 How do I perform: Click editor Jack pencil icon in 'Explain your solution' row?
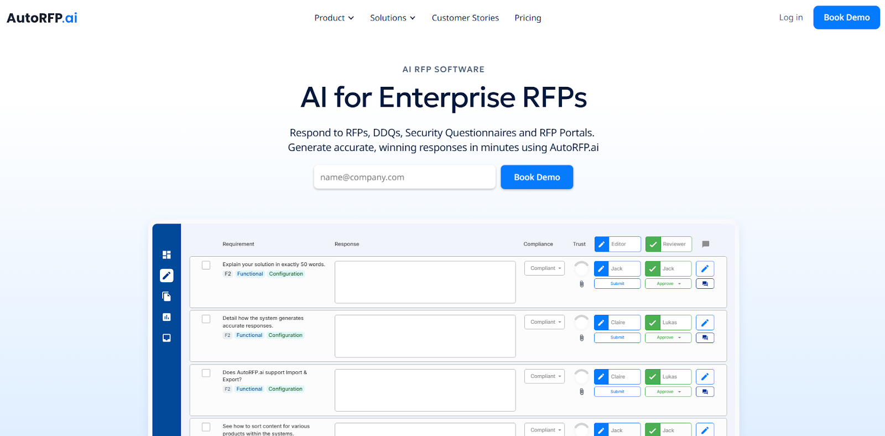601,269
